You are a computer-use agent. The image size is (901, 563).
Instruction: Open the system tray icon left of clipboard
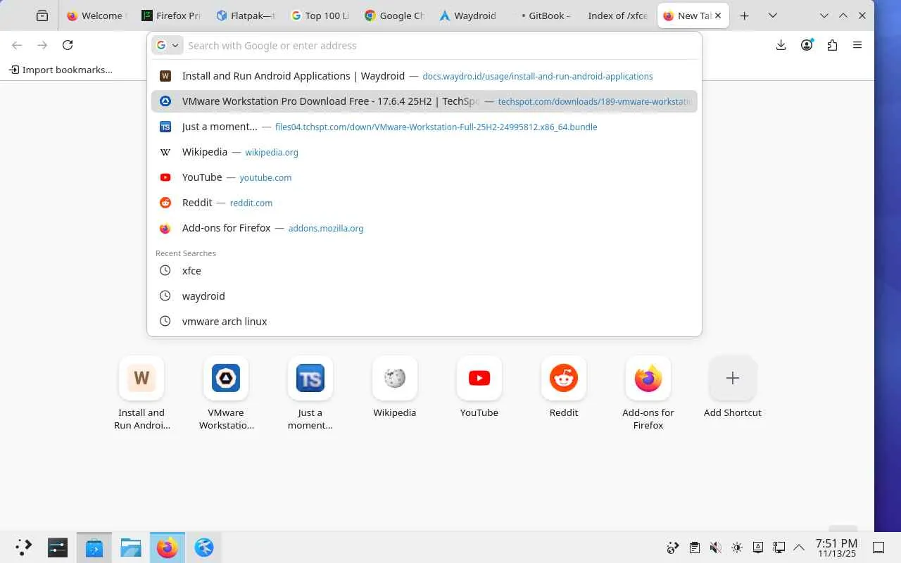pos(673,548)
